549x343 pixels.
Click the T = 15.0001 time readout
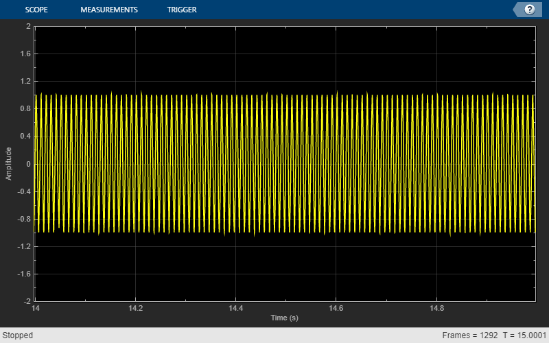tap(524, 336)
